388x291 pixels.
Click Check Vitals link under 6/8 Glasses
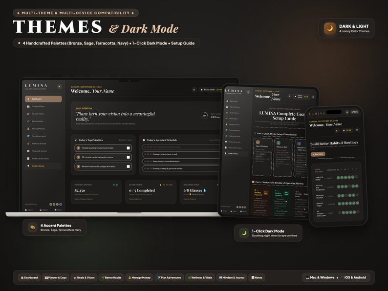point(190,199)
